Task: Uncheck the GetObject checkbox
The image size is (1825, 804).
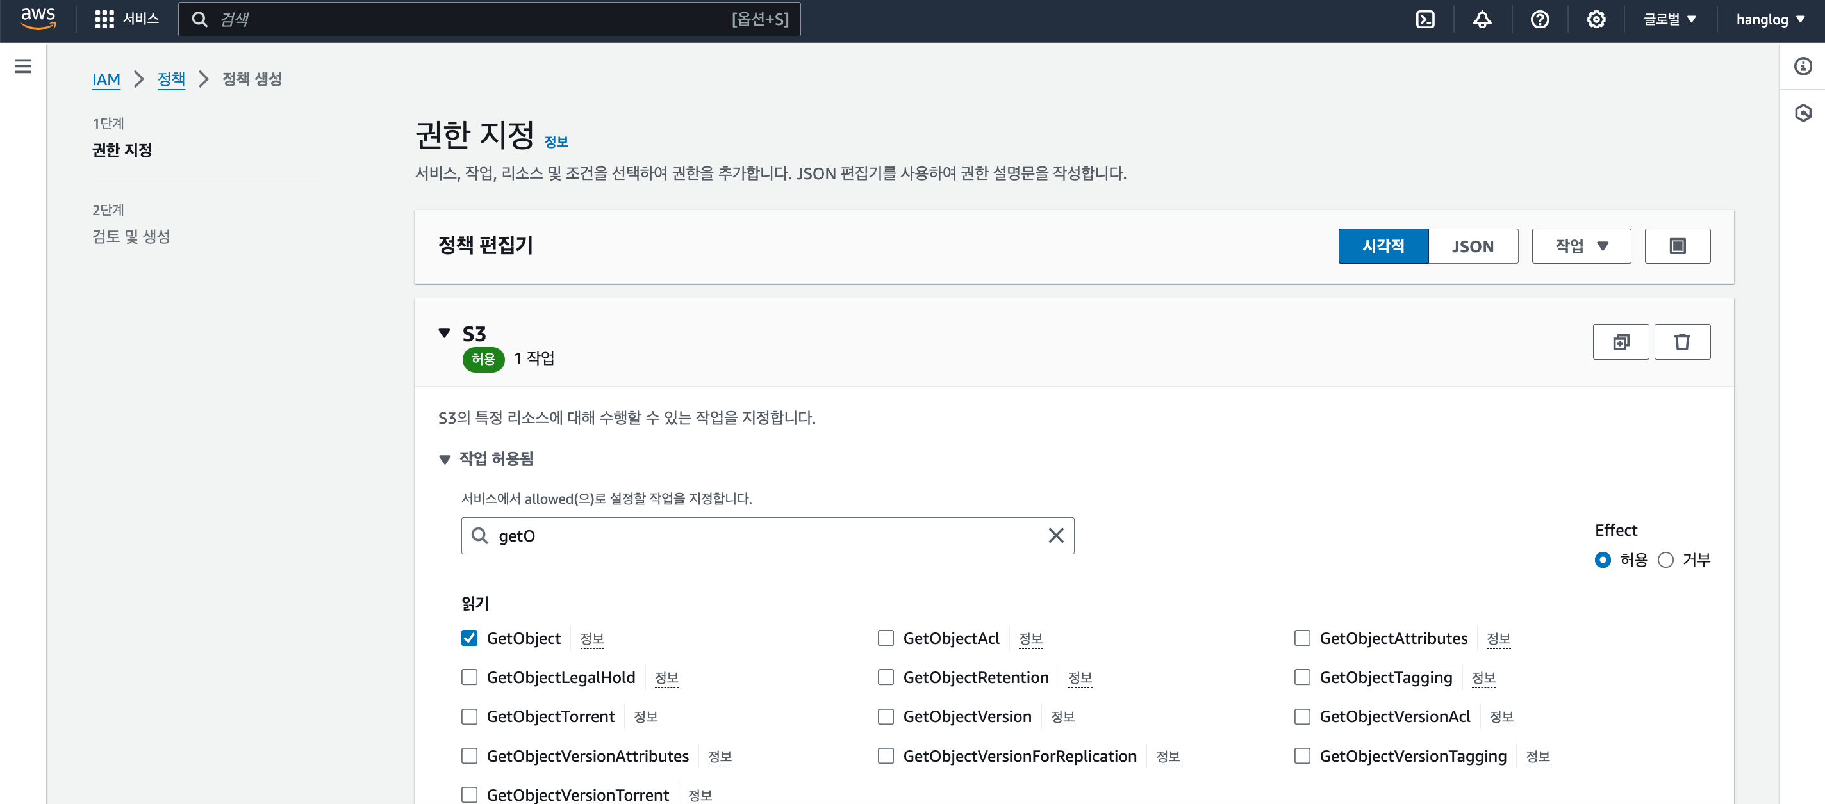Action: [469, 638]
